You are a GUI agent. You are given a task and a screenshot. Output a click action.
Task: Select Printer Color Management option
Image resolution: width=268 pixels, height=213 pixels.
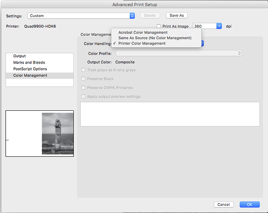click(x=142, y=43)
